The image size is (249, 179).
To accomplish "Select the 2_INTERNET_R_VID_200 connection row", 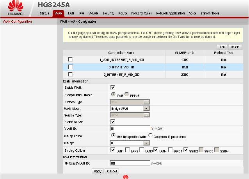I will click(x=153, y=75).
